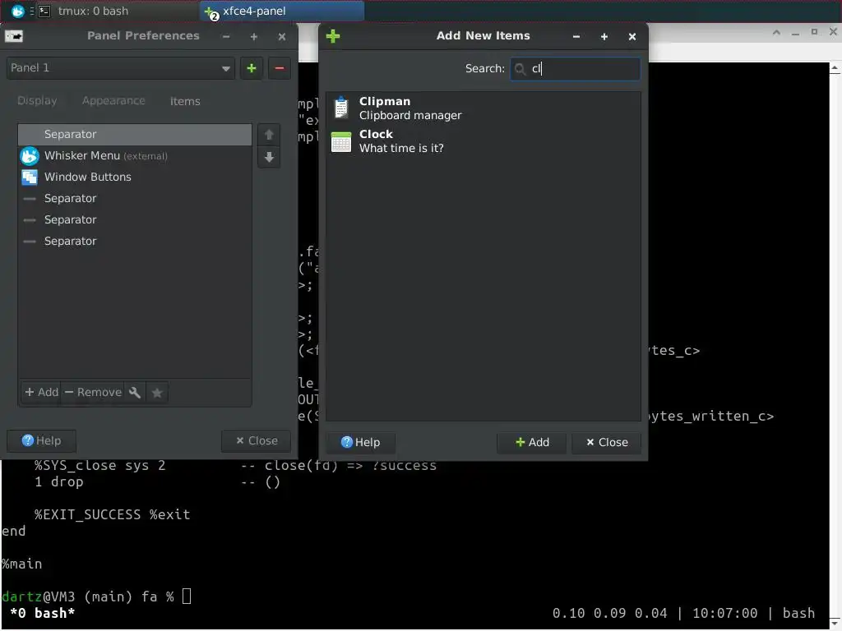Screen dimensions: 842x631
Task: Click Close in Panel Preferences
Action: (257, 441)
